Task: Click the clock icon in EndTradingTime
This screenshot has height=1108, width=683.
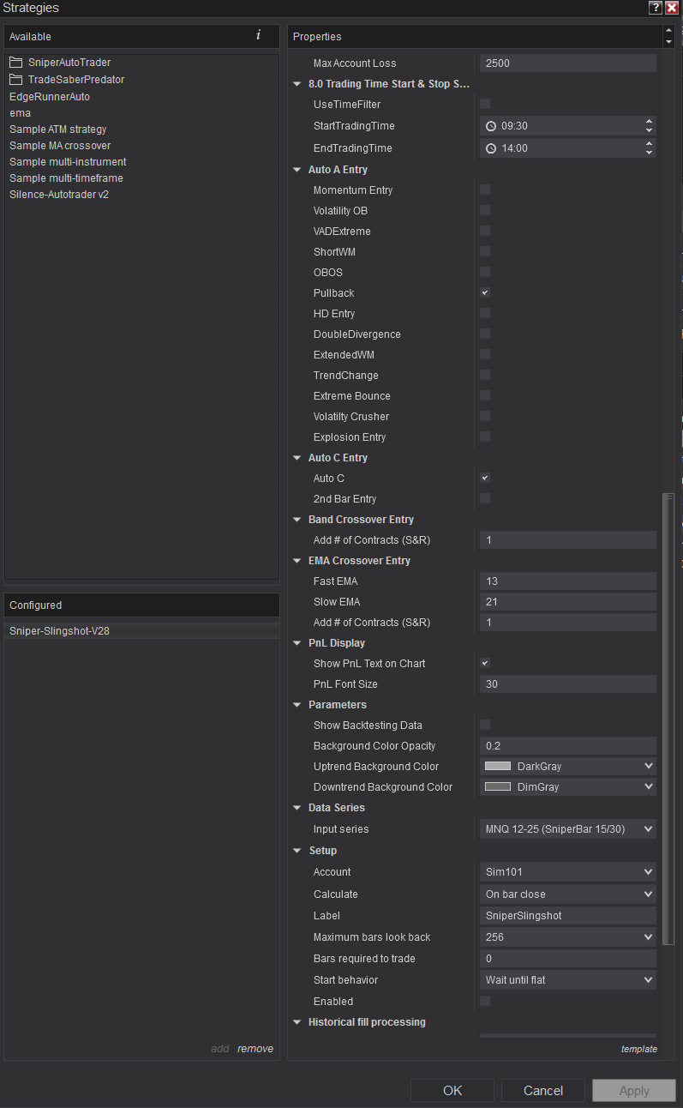Action: click(491, 148)
